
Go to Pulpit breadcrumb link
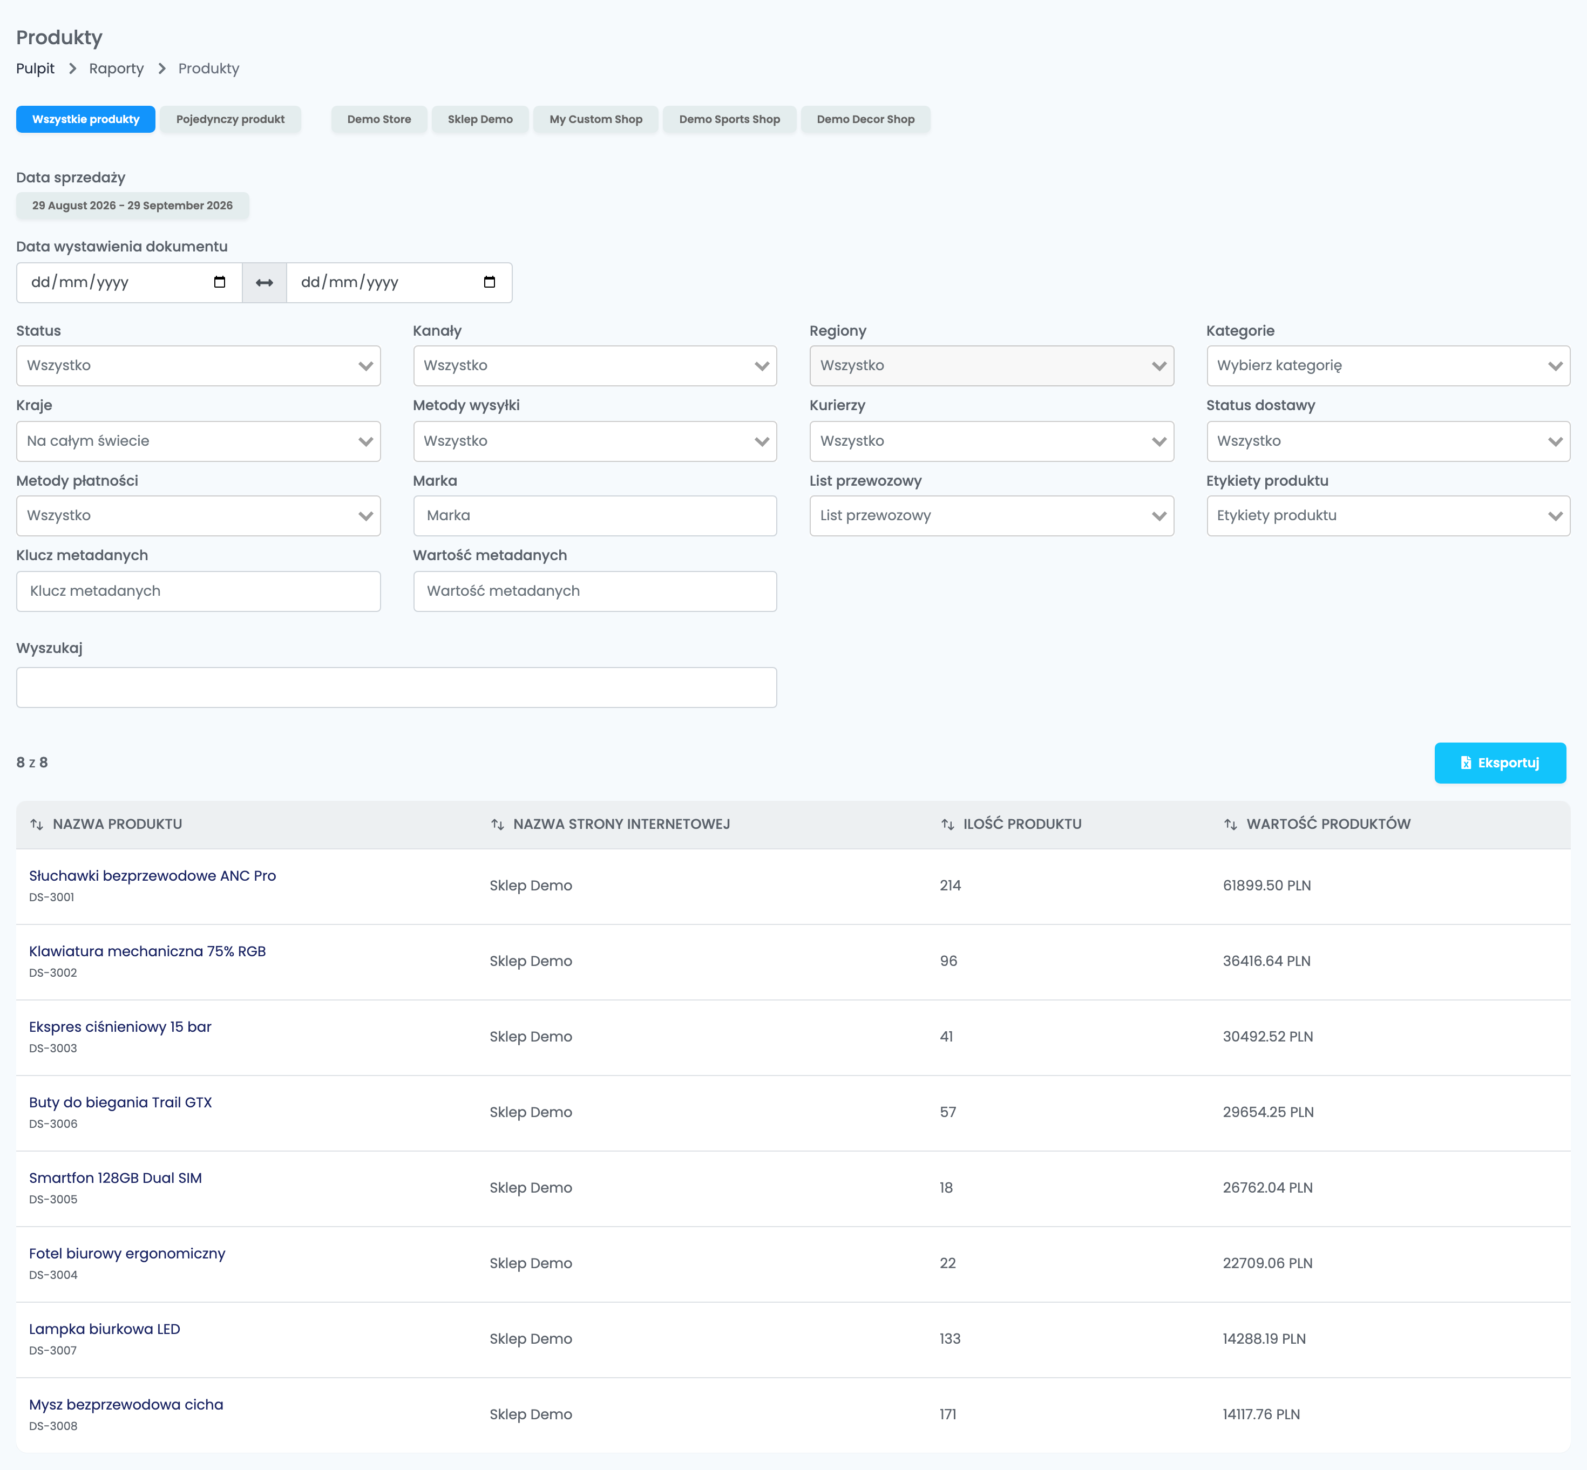pyautogui.click(x=35, y=69)
